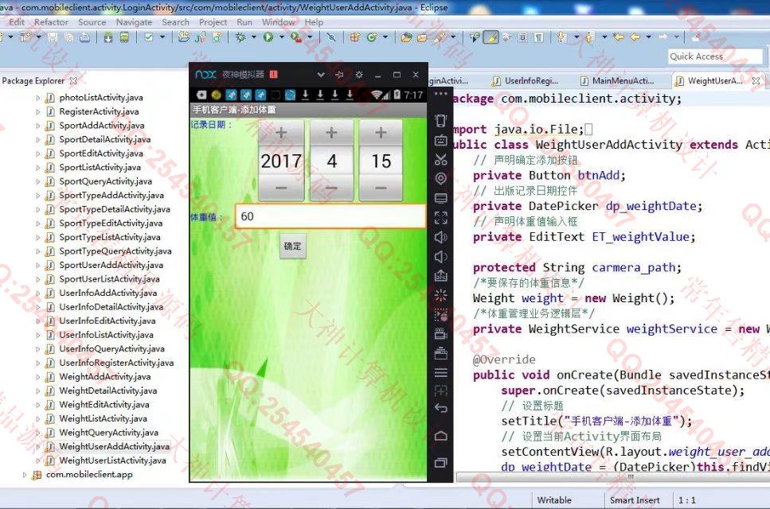Viewport: 770px width, 509px height.
Task: Click Nox shake-device icon in sidebar
Action: pos(440,121)
